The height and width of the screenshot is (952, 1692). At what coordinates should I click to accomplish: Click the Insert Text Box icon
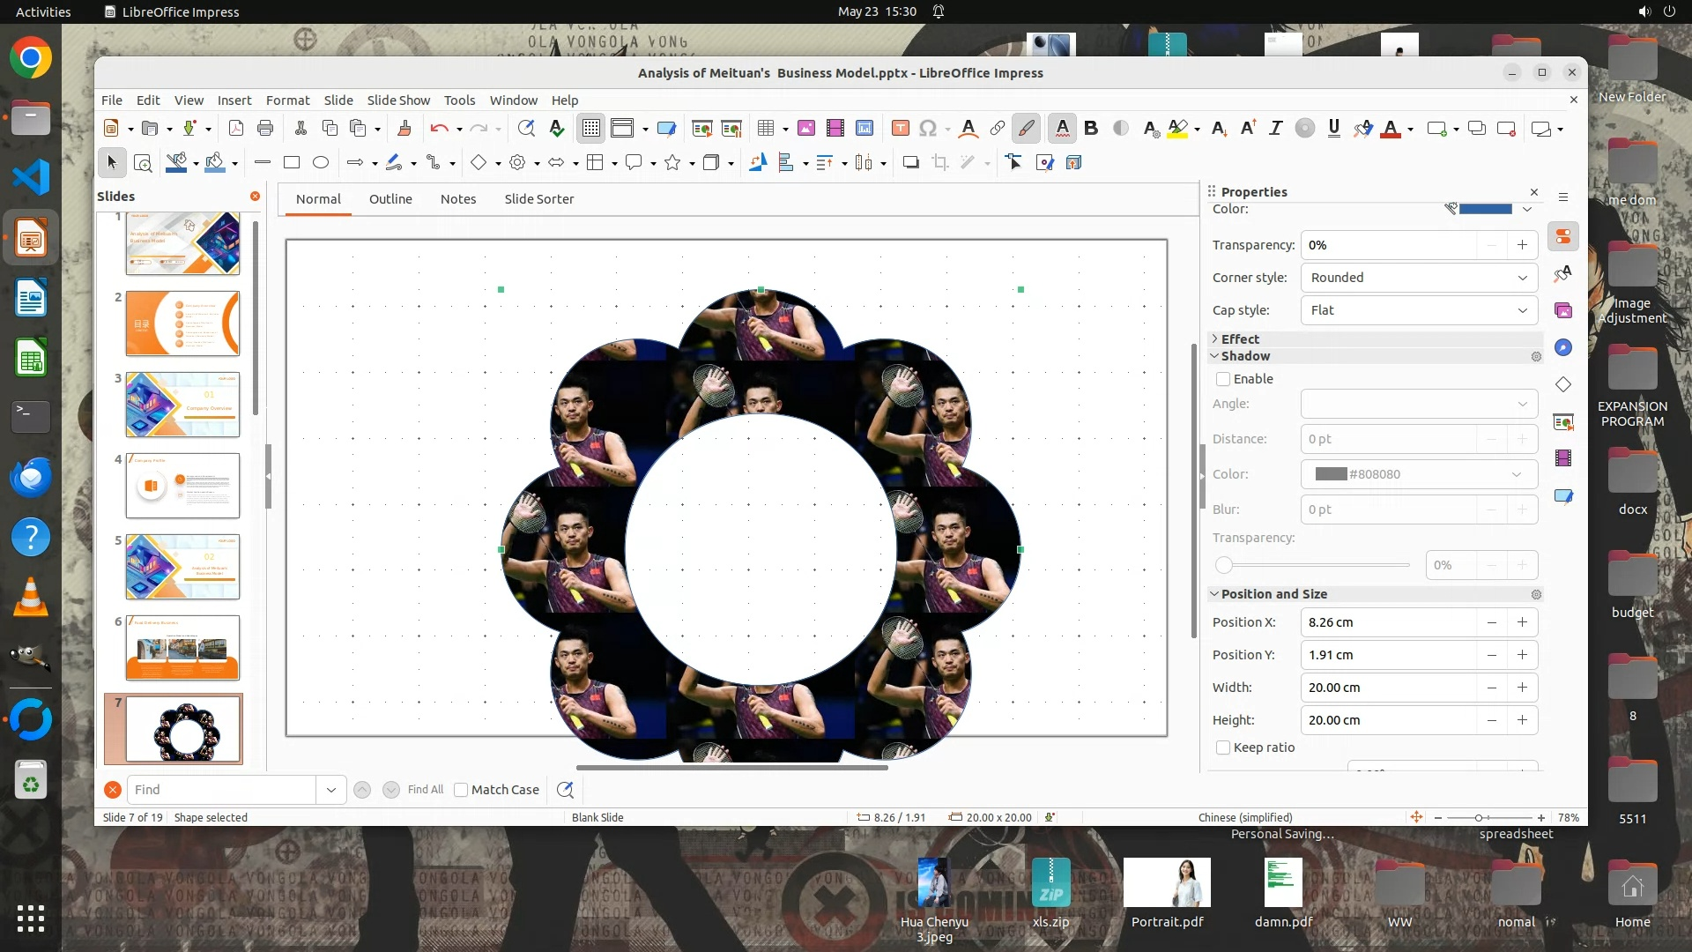900,129
